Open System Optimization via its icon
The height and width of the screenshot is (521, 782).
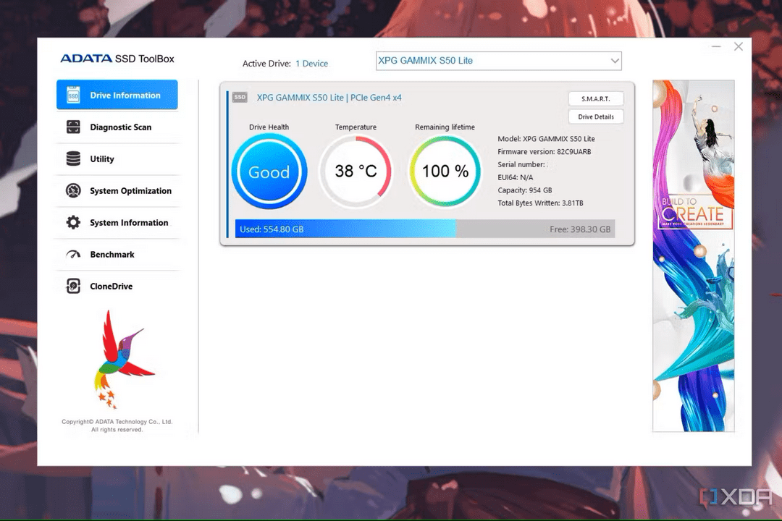(x=73, y=191)
